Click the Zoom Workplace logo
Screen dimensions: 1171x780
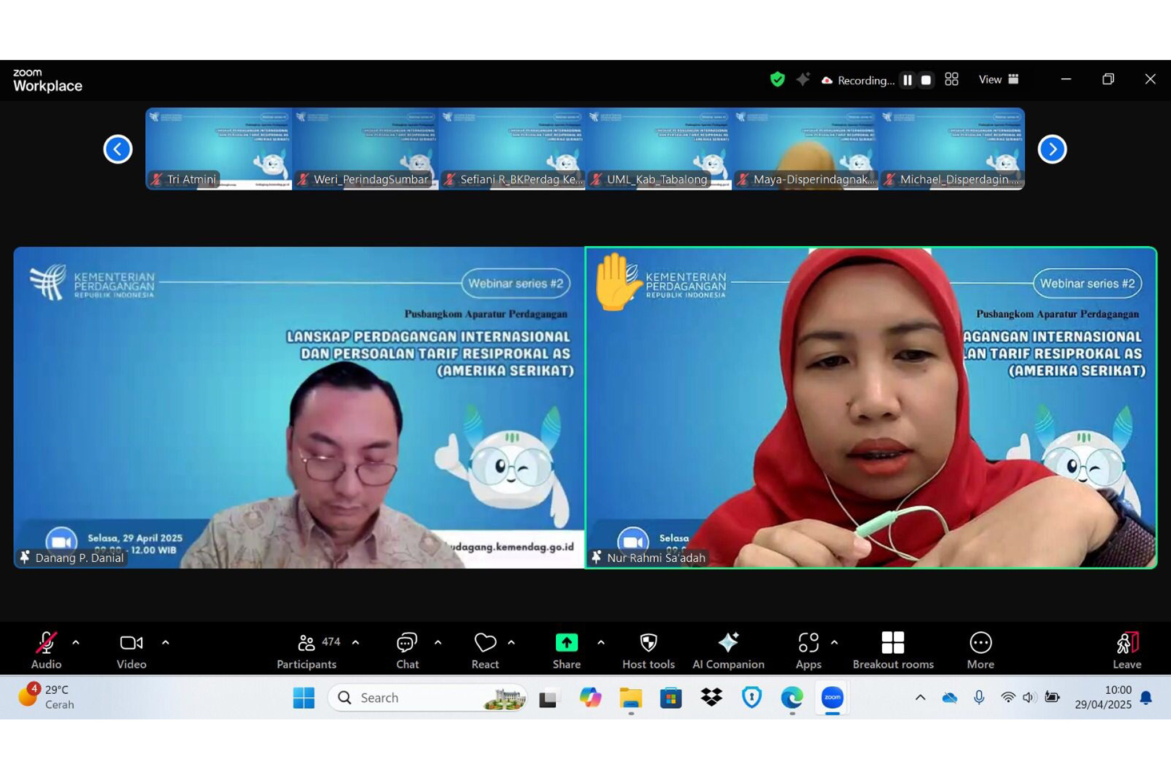point(47,81)
